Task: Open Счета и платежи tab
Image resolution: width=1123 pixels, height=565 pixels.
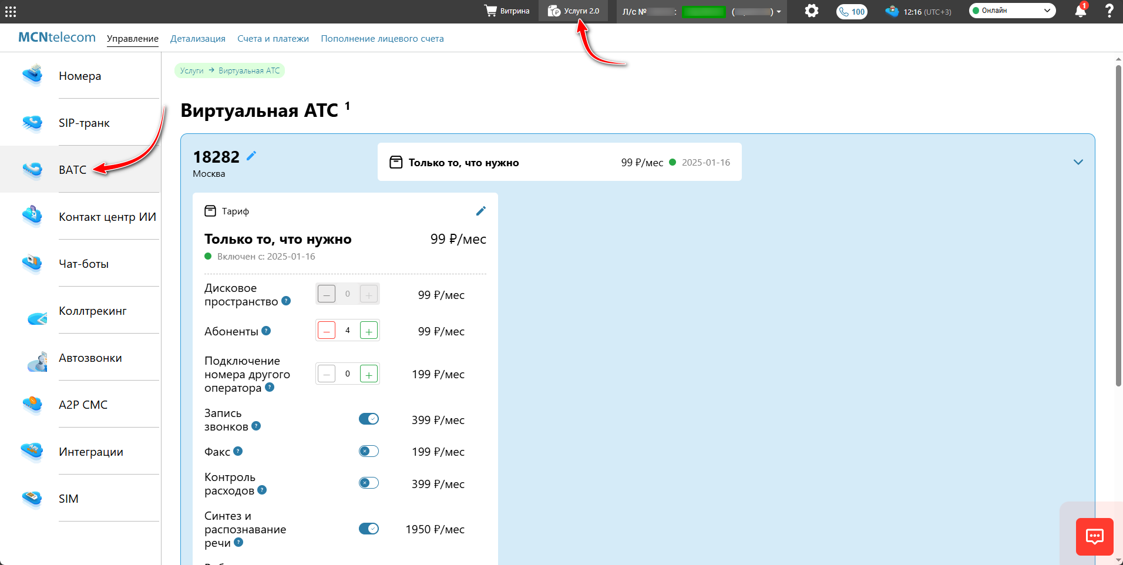Action: 273,39
